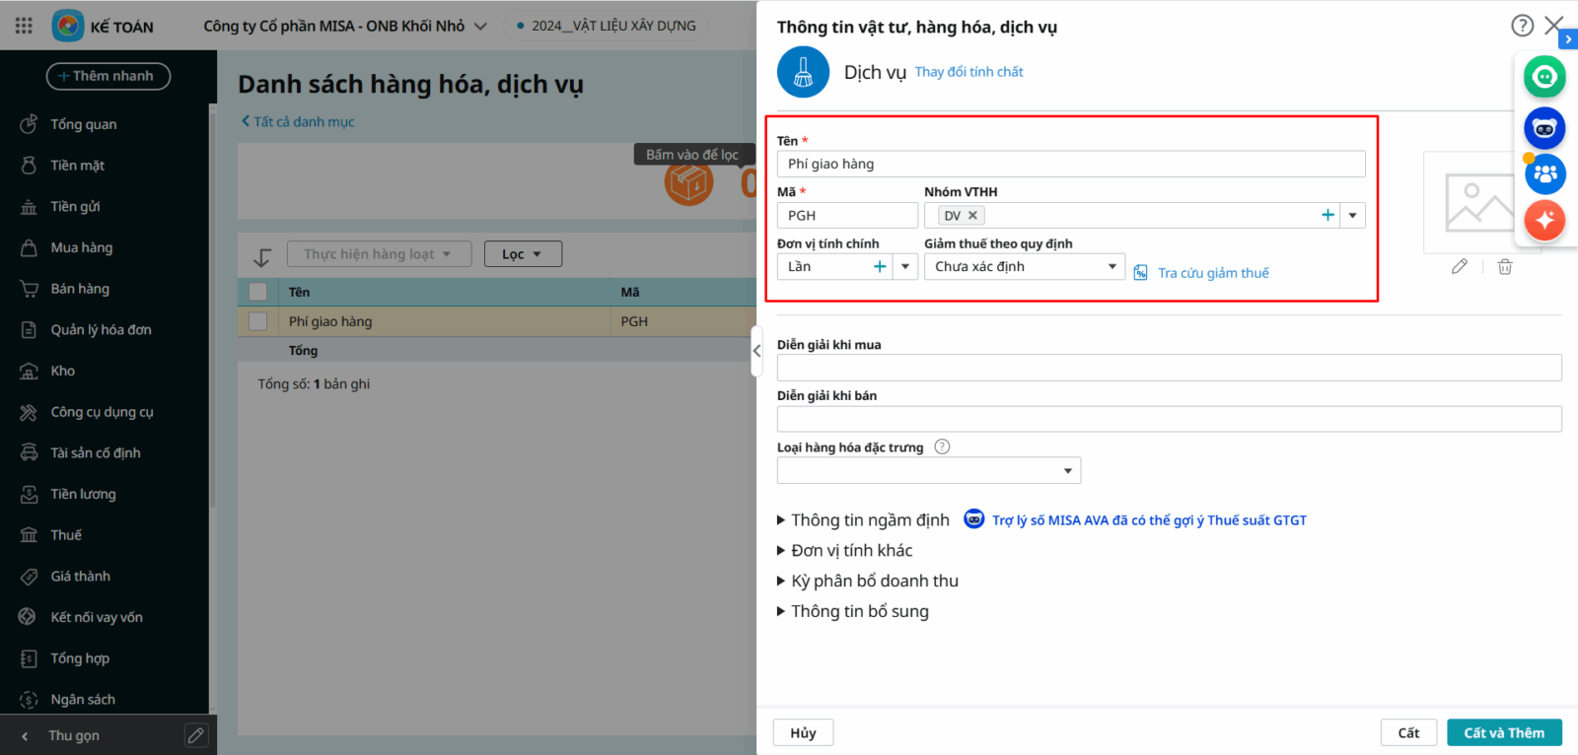Click the Diễn giải khi mua field
The image size is (1578, 755).
[1170, 368]
